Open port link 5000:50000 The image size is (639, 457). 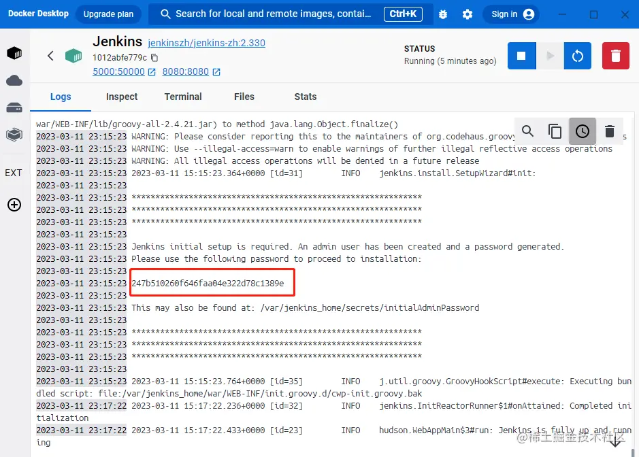(x=118, y=71)
